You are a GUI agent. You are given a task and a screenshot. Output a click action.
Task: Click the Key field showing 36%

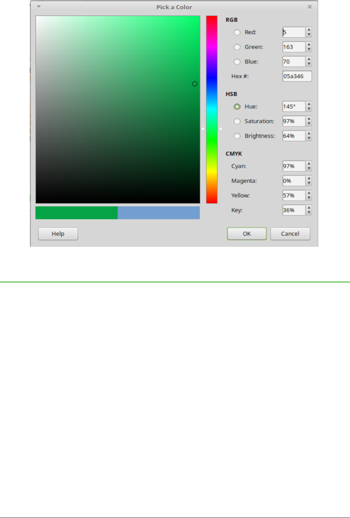point(294,210)
